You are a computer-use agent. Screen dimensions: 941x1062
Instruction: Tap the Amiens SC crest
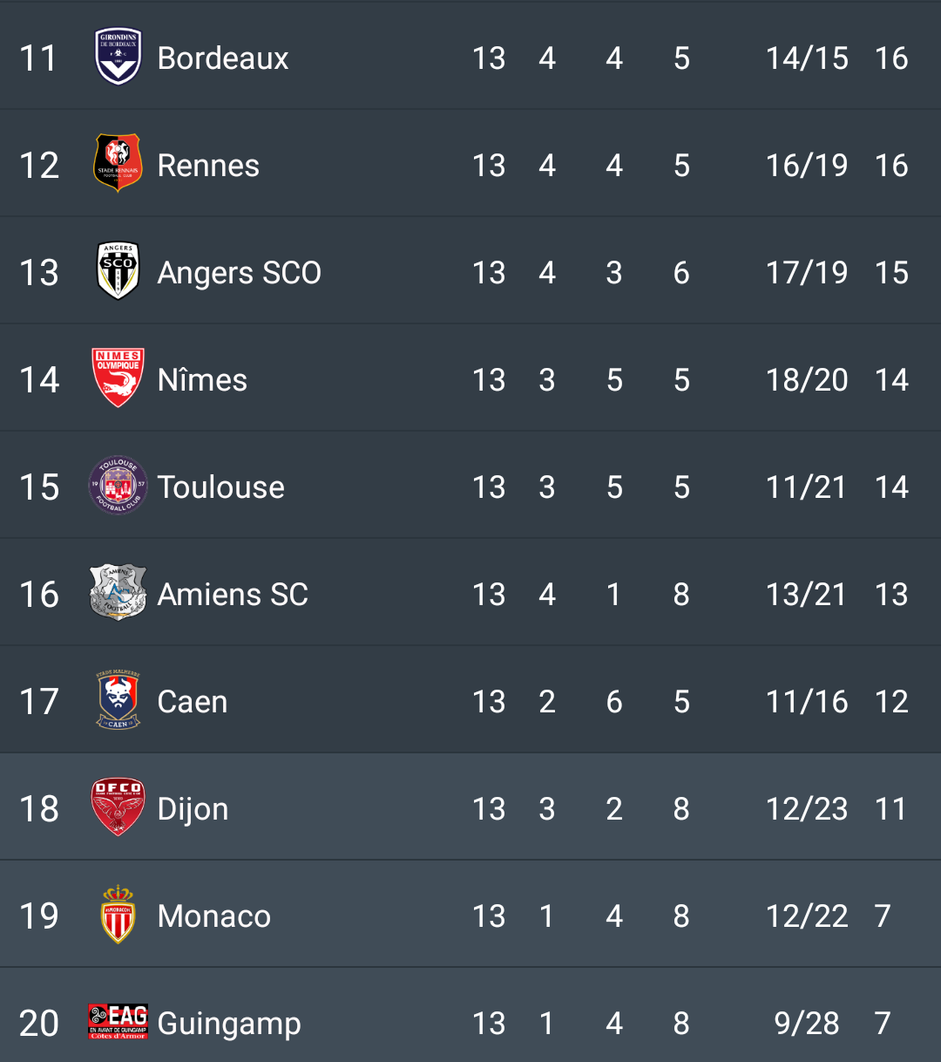pos(118,593)
